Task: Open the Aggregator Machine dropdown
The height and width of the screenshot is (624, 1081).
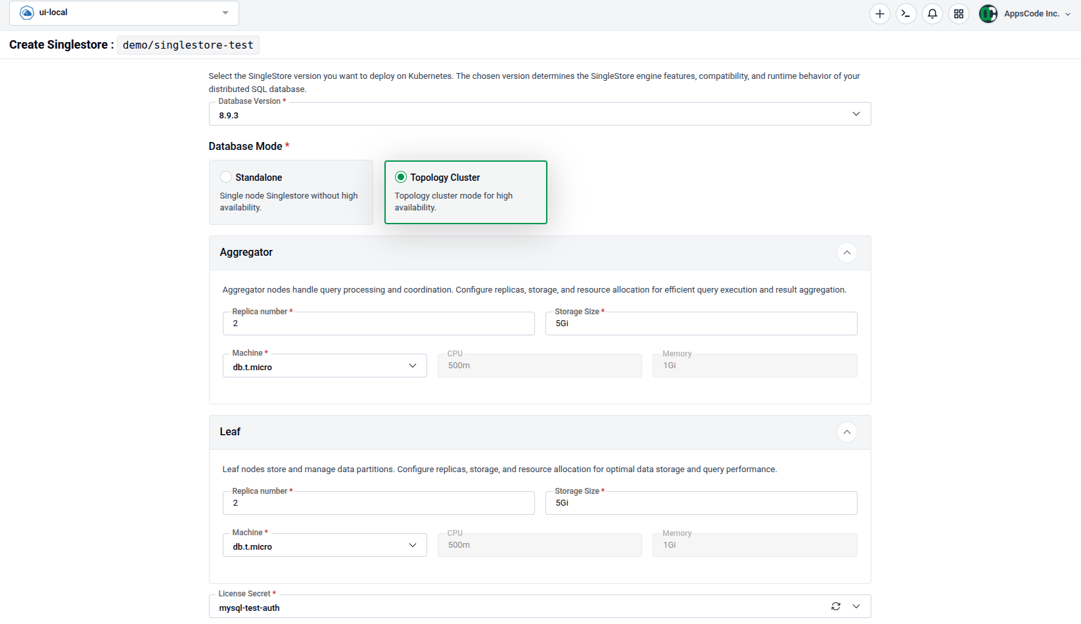Action: [325, 366]
